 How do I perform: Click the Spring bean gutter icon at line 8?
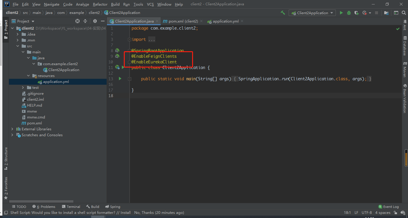click(117, 51)
